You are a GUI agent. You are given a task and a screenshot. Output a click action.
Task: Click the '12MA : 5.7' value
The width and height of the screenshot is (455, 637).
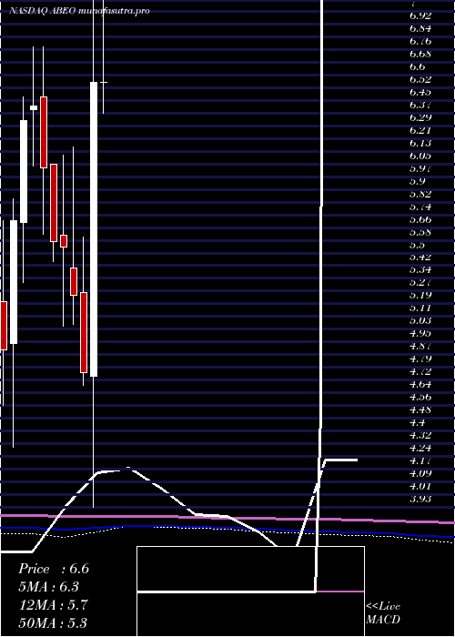pyautogui.click(x=53, y=605)
